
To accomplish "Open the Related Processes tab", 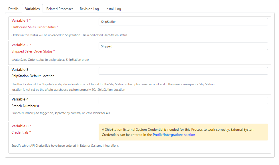I will [60, 9].
